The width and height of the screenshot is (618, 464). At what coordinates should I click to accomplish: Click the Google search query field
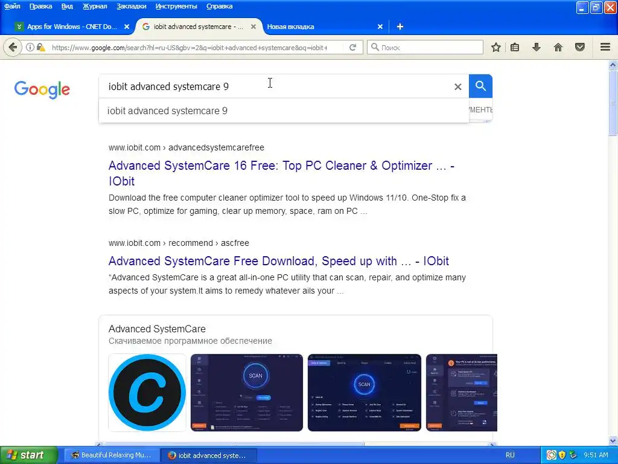tap(276, 86)
